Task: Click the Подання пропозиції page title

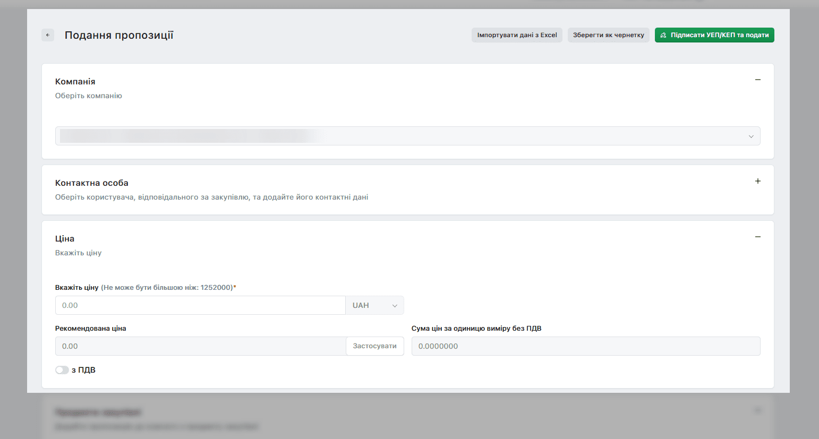Action: 119,35
